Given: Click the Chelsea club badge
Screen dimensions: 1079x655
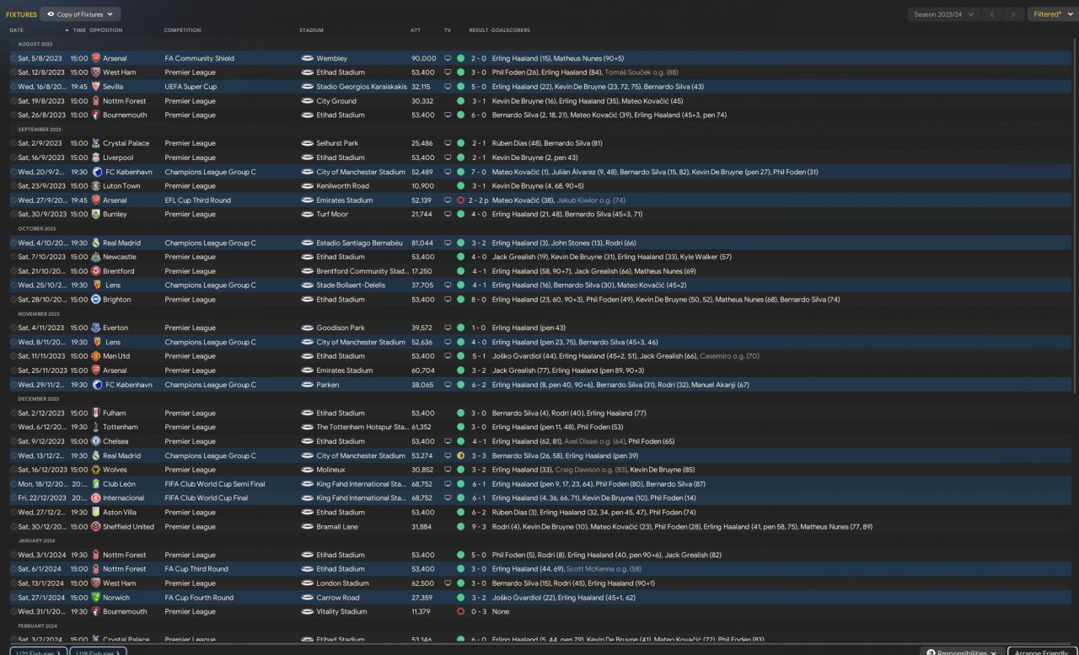Looking at the screenshot, I should point(96,441).
